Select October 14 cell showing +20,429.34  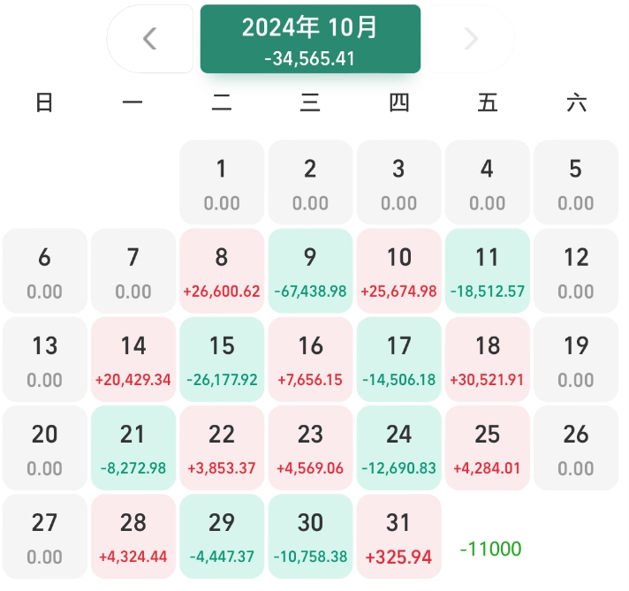click(133, 360)
